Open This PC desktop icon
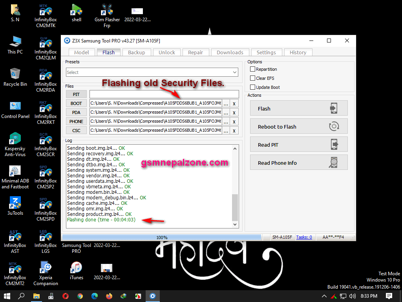Screen dimensions: 402x302 click(x=15, y=45)
